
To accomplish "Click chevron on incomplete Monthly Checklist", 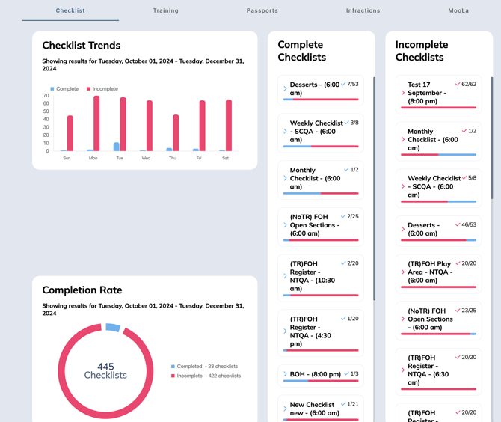I will pyautogui.click(x=403, y=139).
